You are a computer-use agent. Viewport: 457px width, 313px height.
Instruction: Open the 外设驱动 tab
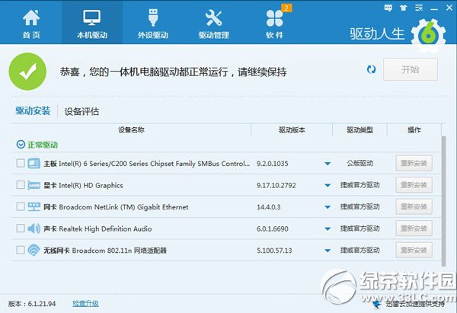[x=153, y=24]
